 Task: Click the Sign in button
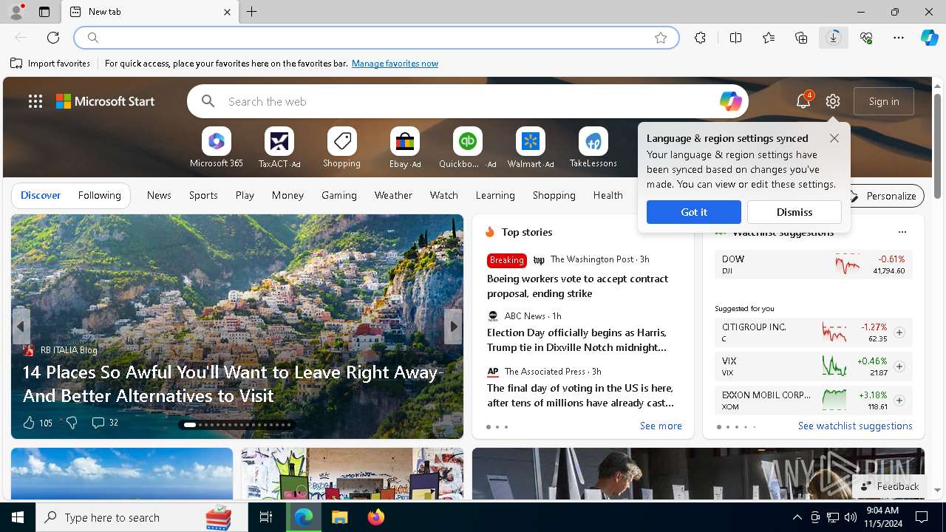[x=884, y=101]
